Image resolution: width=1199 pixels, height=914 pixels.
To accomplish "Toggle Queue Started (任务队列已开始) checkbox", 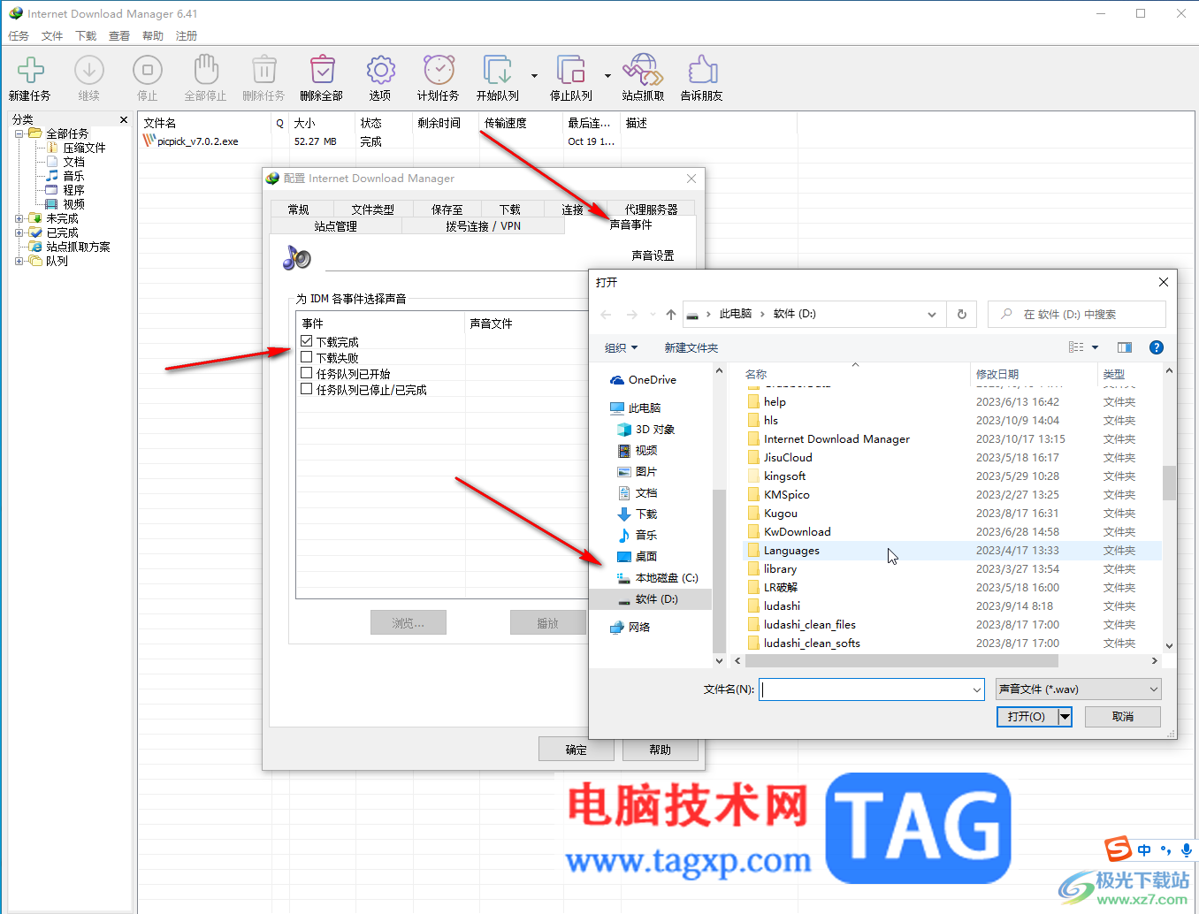I will pyautogui.click(x=306, y=373).
